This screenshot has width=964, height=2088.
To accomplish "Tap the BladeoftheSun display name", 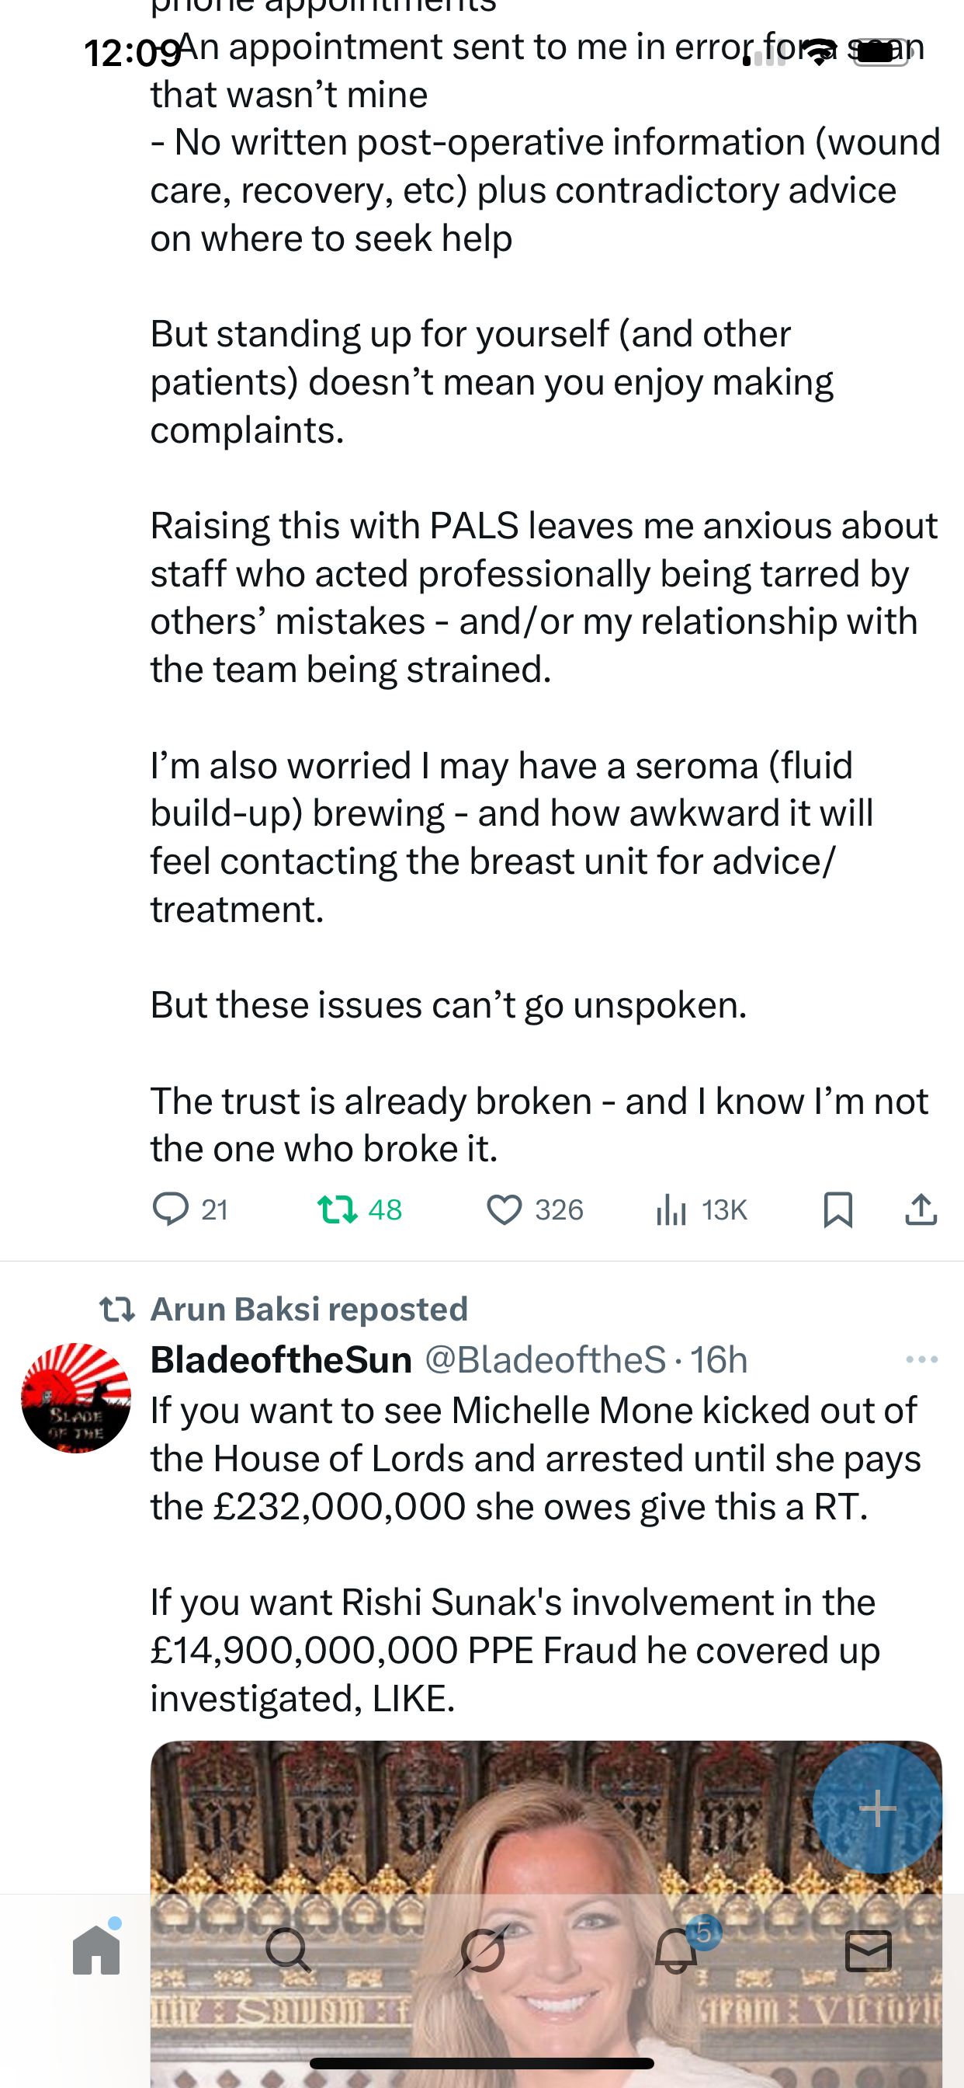I will 281,1359.
